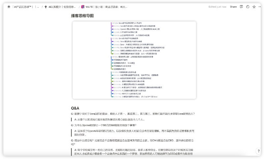Expand the collapsed '...' breadcrumb segment

pyautogui.click(x=37, y=7)
